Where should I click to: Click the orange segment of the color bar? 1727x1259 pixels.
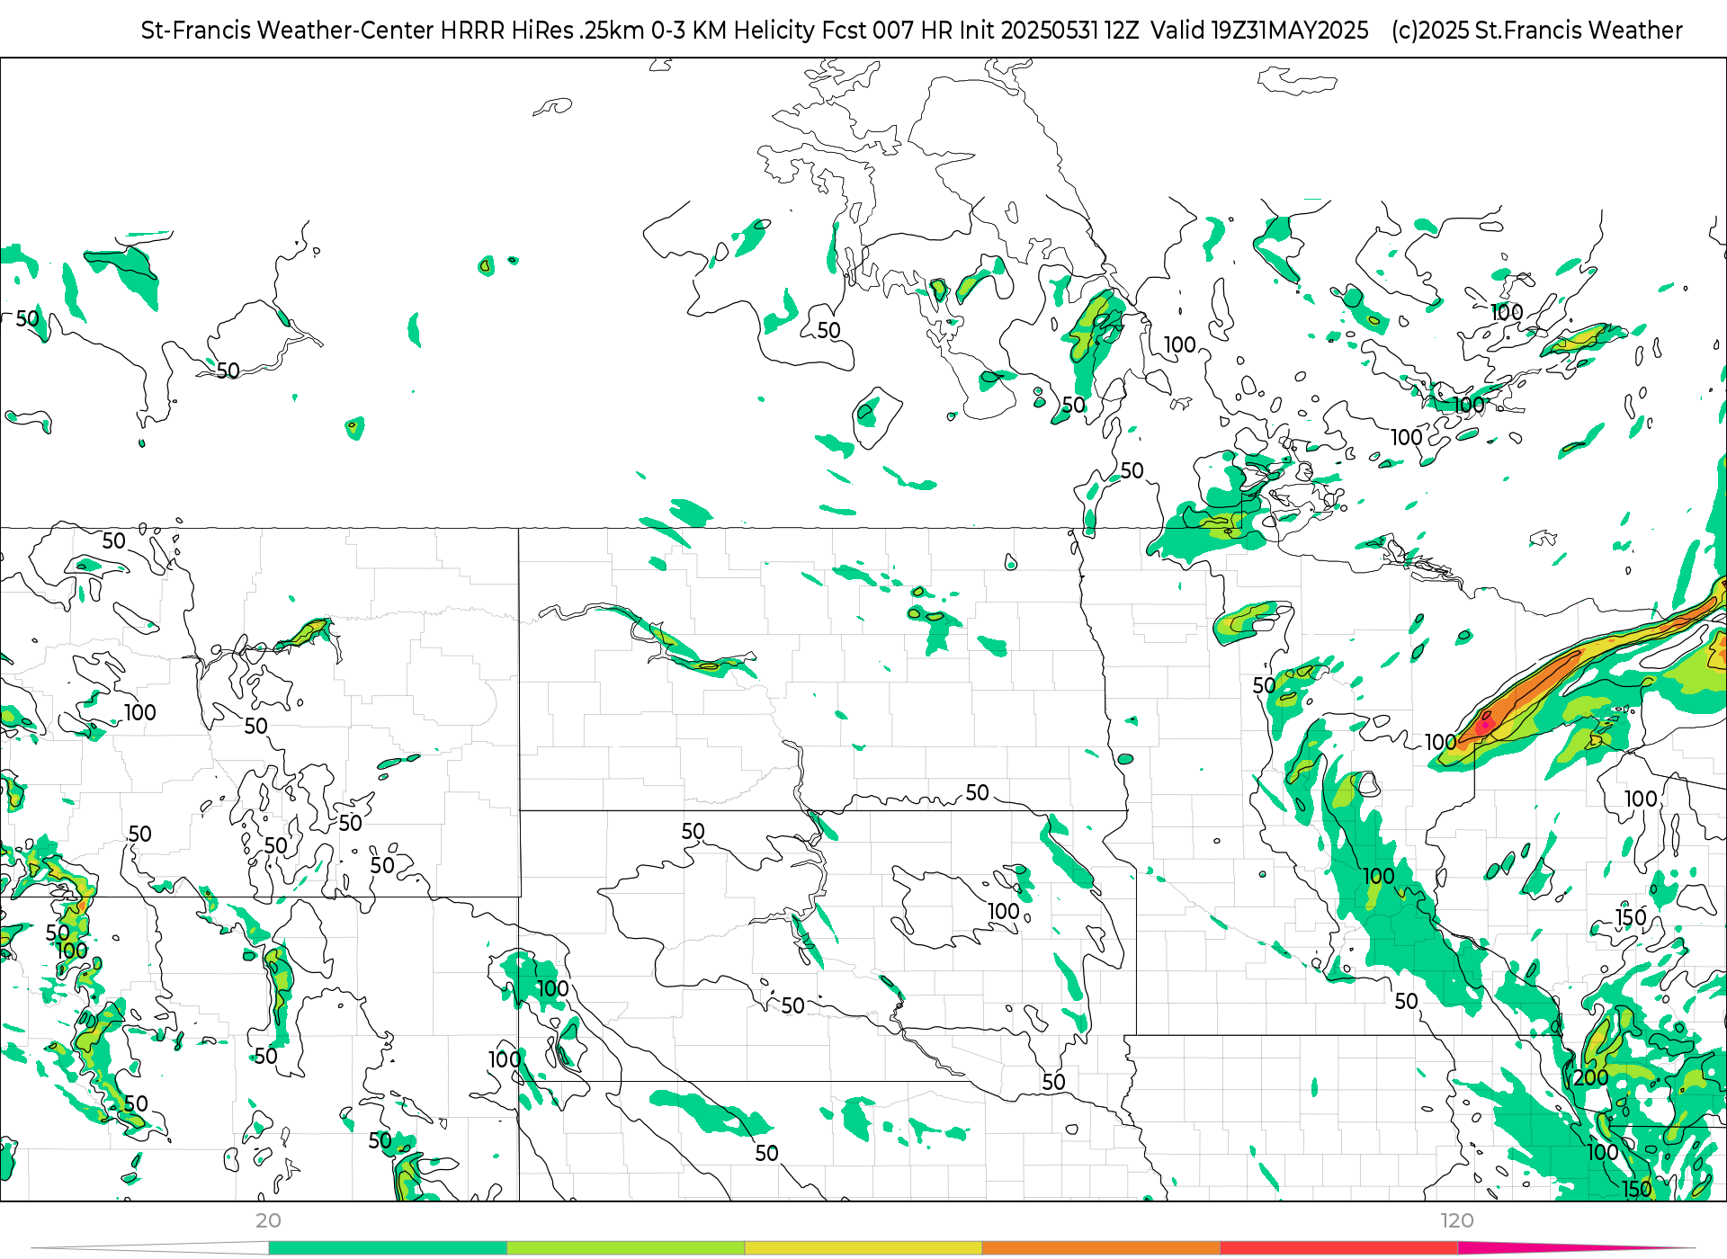point(1101,1247)
